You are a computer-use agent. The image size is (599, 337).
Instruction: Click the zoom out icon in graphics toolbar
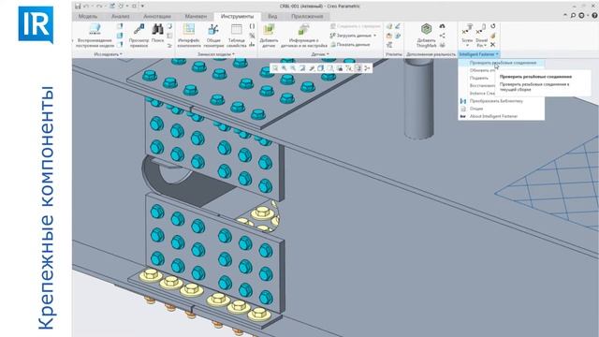coord(293,68)
